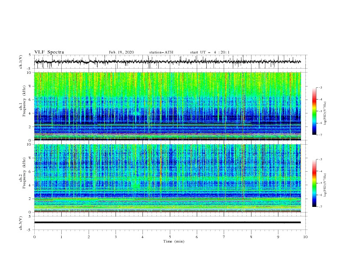Select the date text 'Feb. 18, 2020'

coord(121,52)
